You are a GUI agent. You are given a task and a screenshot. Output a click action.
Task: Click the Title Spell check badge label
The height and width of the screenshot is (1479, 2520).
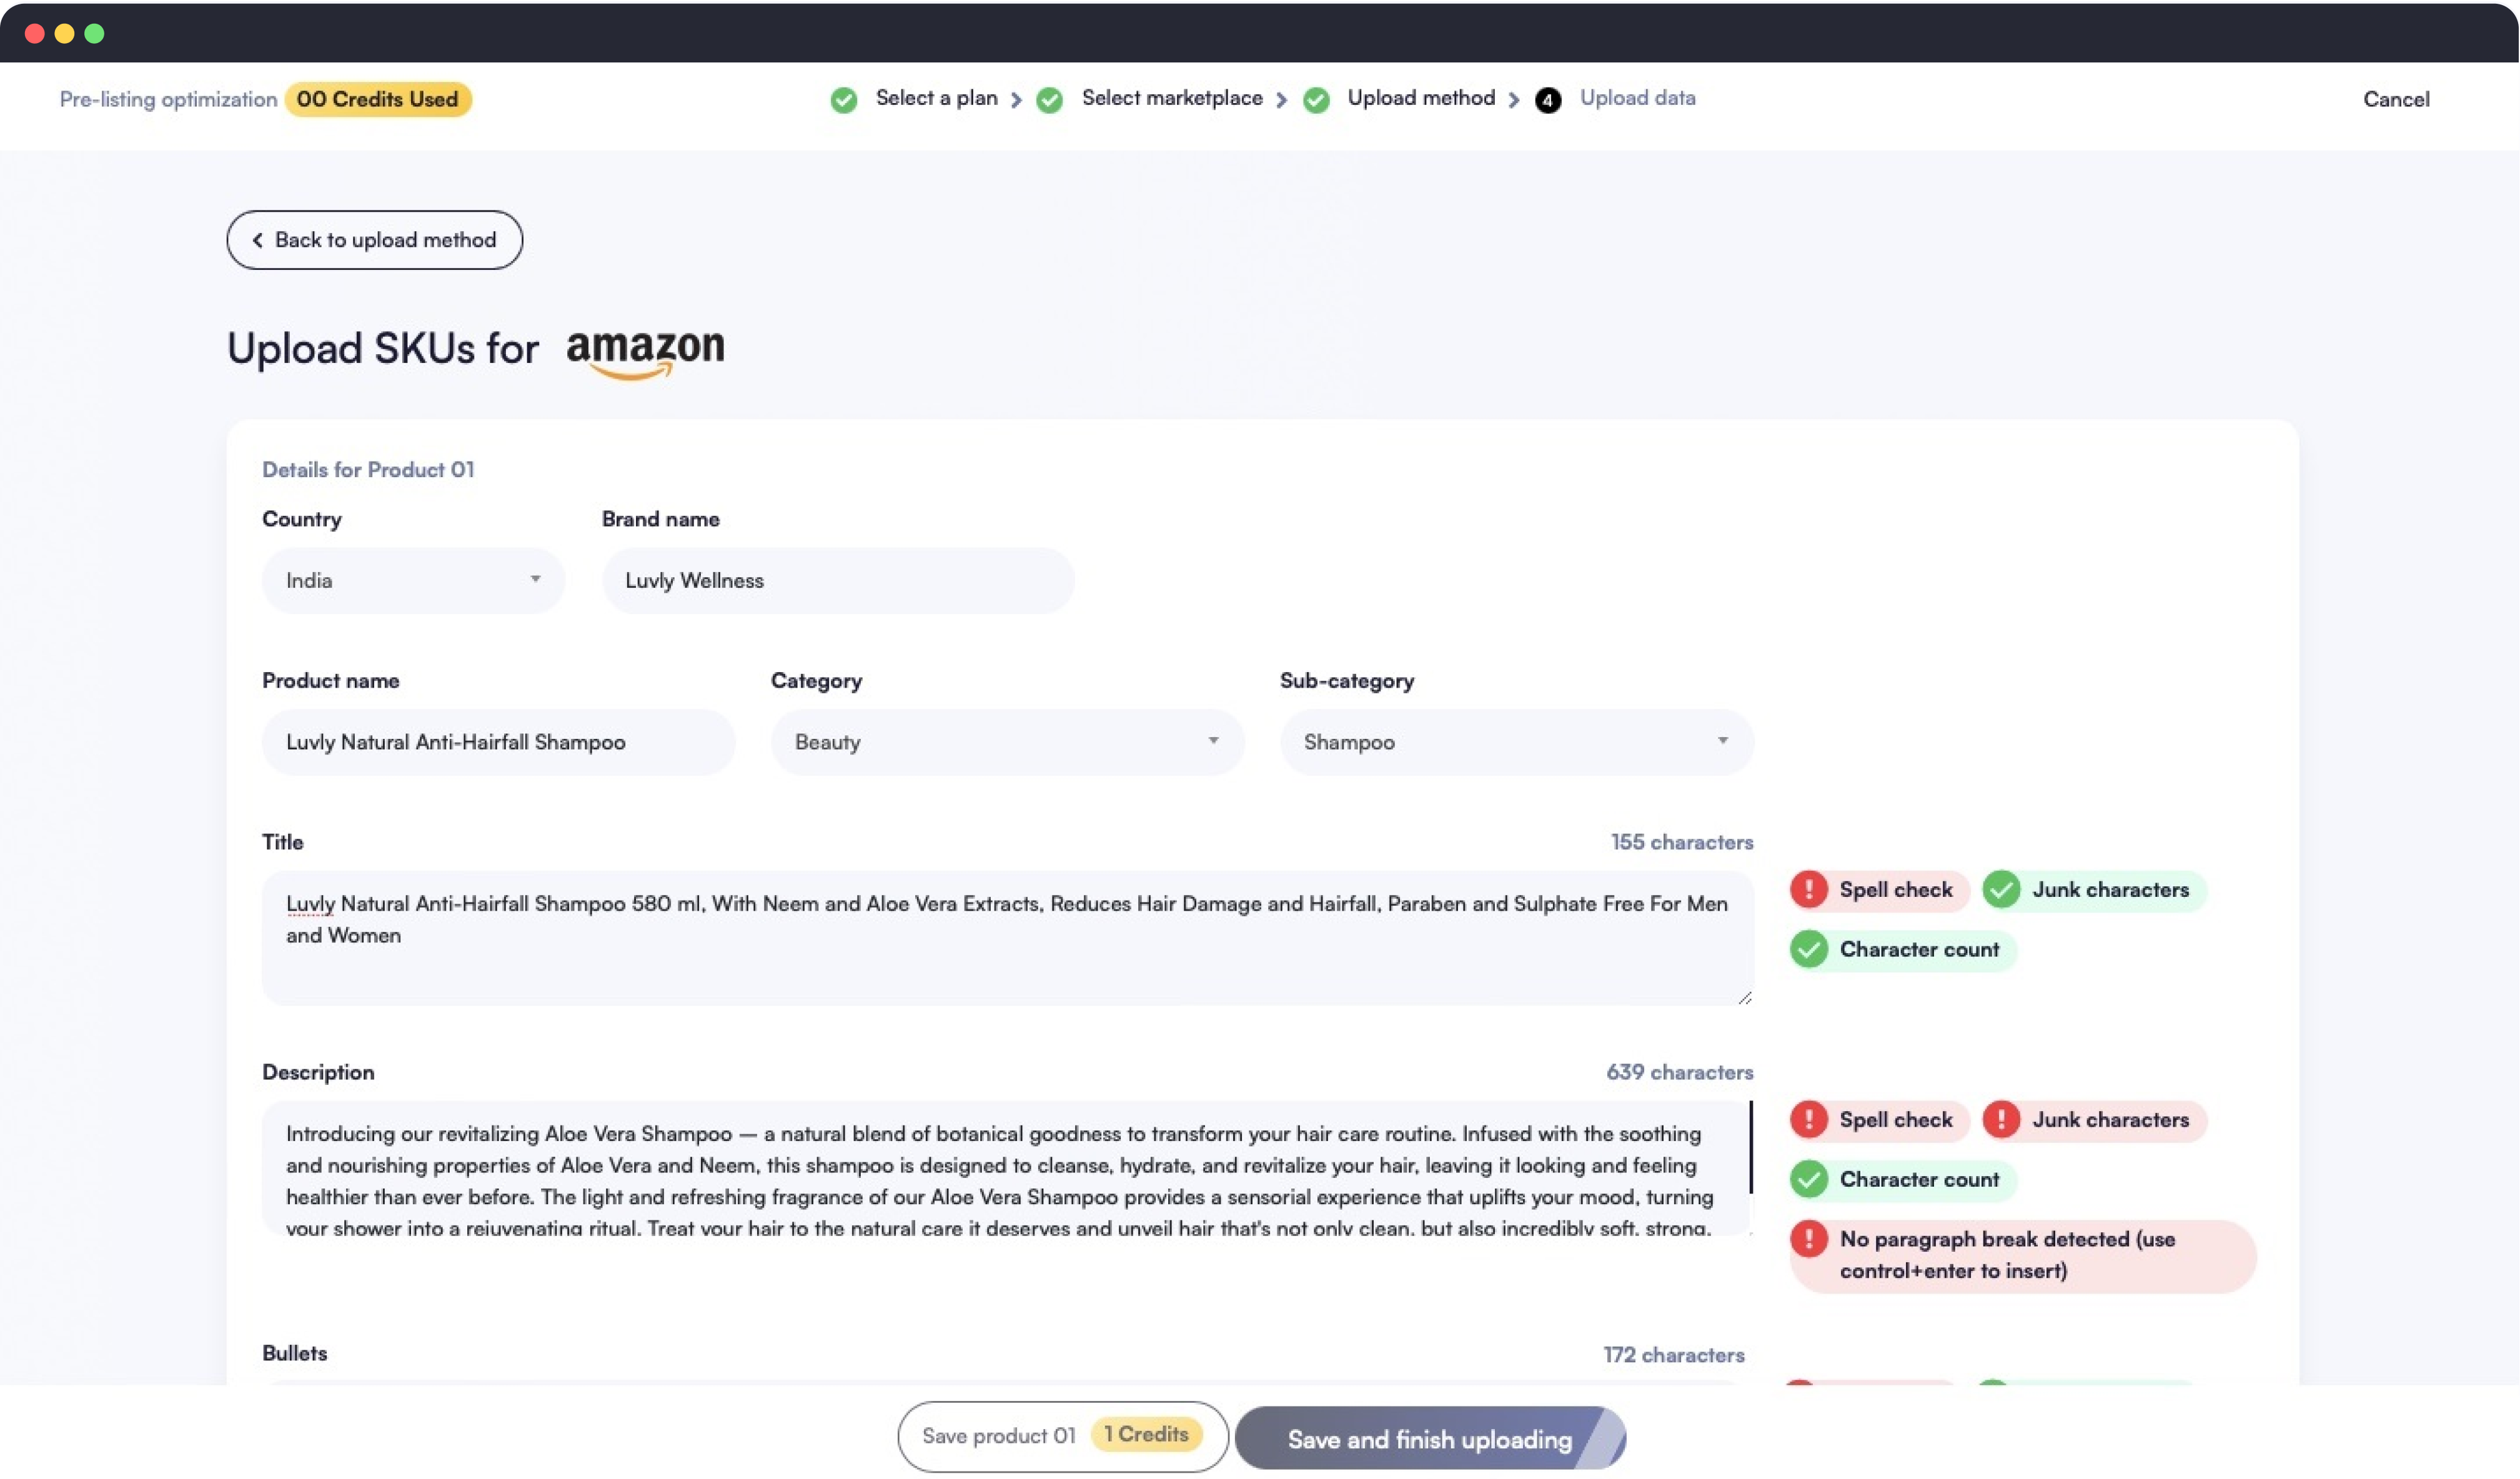1895,889
